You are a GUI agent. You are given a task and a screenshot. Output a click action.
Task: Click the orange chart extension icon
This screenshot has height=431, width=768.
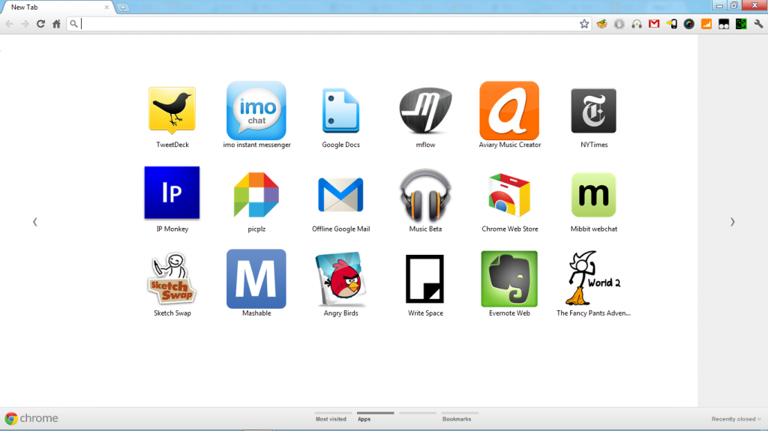point(706,23)
